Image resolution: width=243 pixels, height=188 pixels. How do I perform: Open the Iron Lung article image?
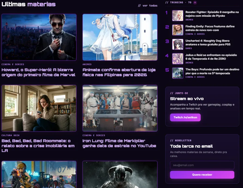pyautogui.click(x=120, y=108)
